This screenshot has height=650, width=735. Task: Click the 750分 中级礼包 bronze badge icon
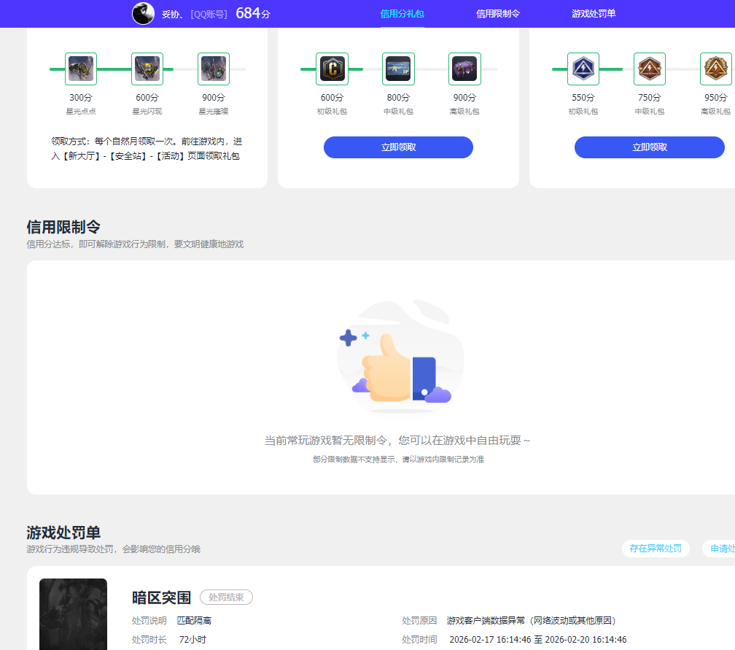[x=650, y=69]
